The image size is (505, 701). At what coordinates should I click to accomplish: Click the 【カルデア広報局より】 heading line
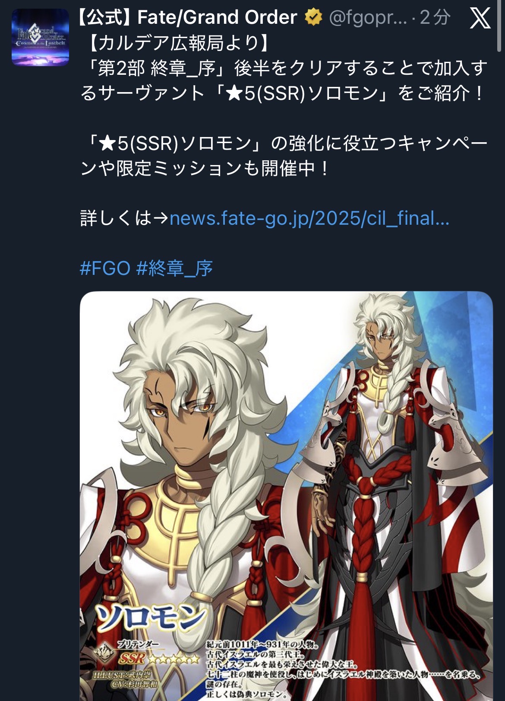tap(180, 42)
